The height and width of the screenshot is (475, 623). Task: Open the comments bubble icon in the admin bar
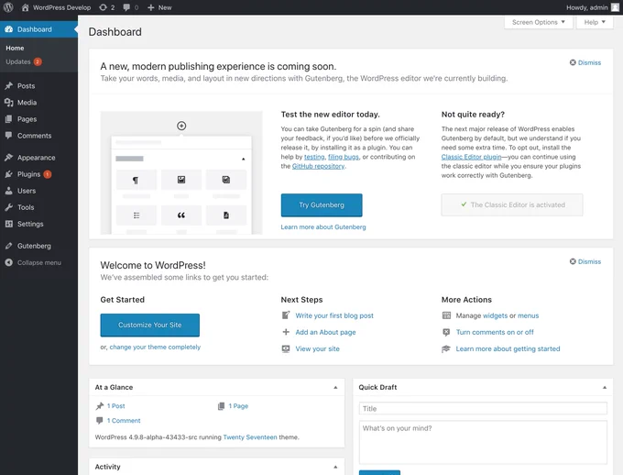(126, 7)
